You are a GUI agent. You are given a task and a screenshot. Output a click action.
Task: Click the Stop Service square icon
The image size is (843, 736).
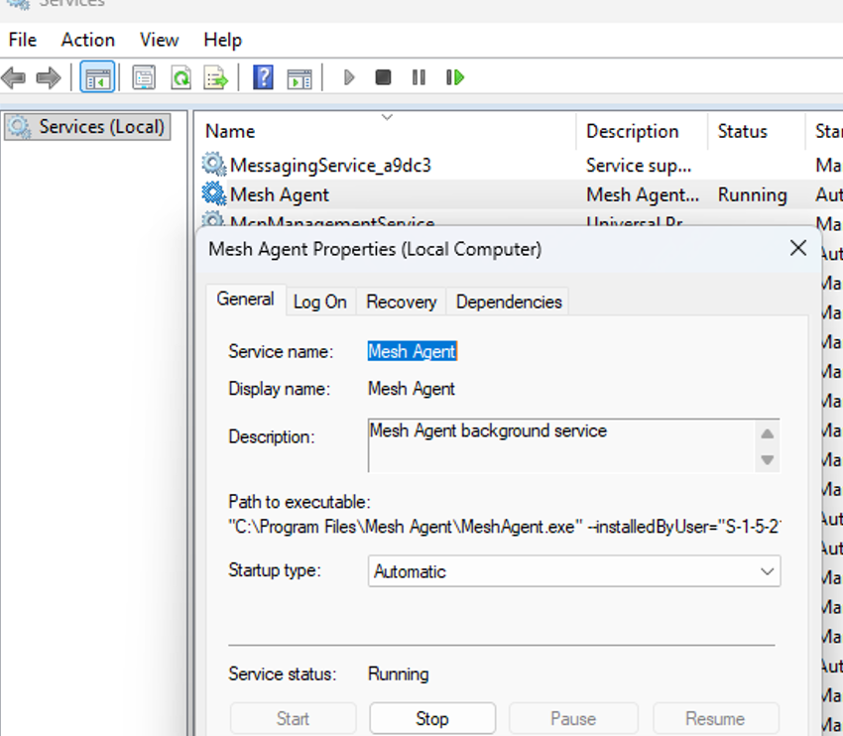(x=383, y=78)
